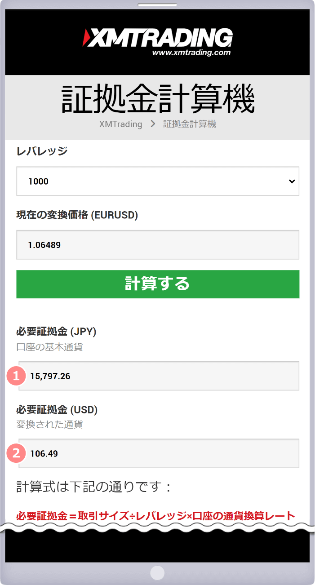Click the large 証拠金計算機 page heading
The height and width of the screenshot is (585, 315).
pyautogui.click(x=158, y=99)
